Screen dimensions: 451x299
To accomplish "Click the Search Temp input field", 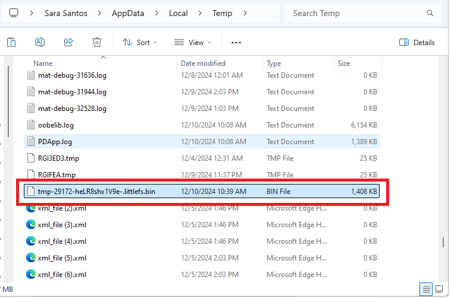I will (357, 13).
